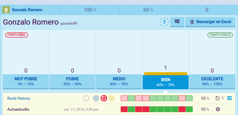
Task: Click first pale red square in Rock History bar
Action: (124, 98)
